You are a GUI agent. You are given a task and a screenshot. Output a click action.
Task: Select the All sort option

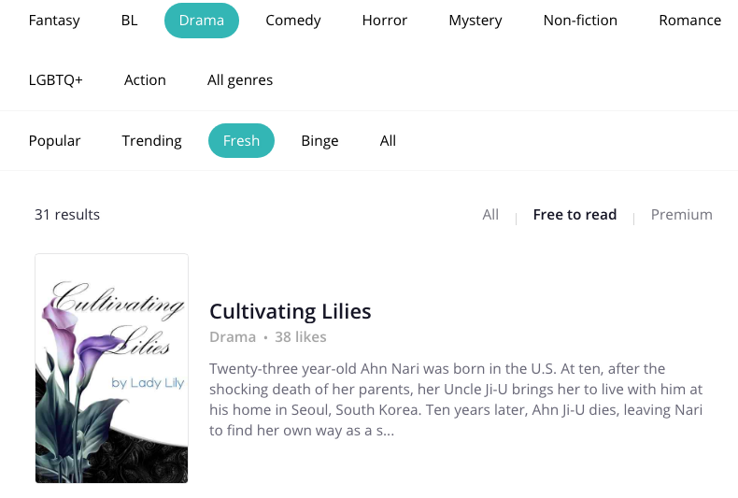tap(388, 141)
